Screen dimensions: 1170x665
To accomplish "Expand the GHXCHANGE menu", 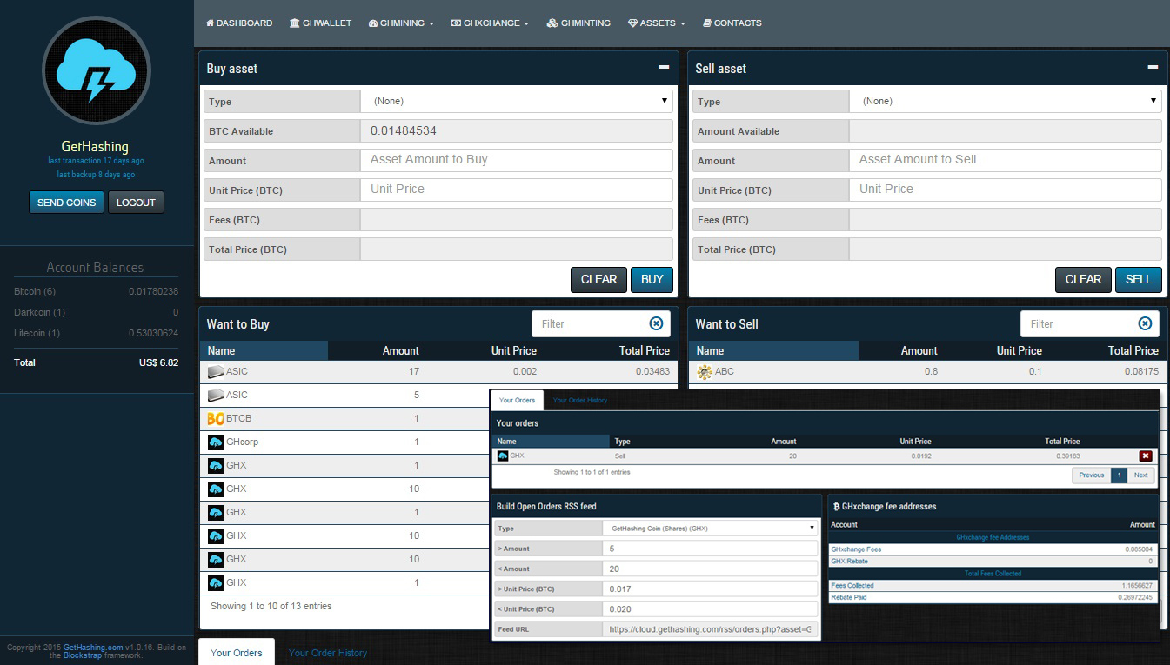I will pyautogui.click(x=490, y=23).
